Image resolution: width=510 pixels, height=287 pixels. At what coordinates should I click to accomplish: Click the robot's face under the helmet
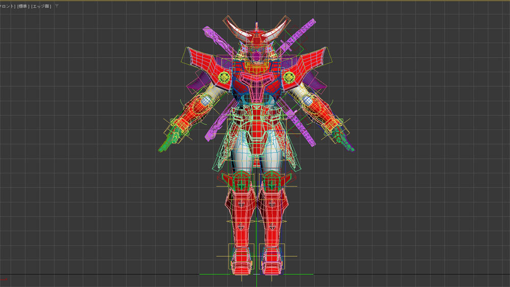click(256, 53)
